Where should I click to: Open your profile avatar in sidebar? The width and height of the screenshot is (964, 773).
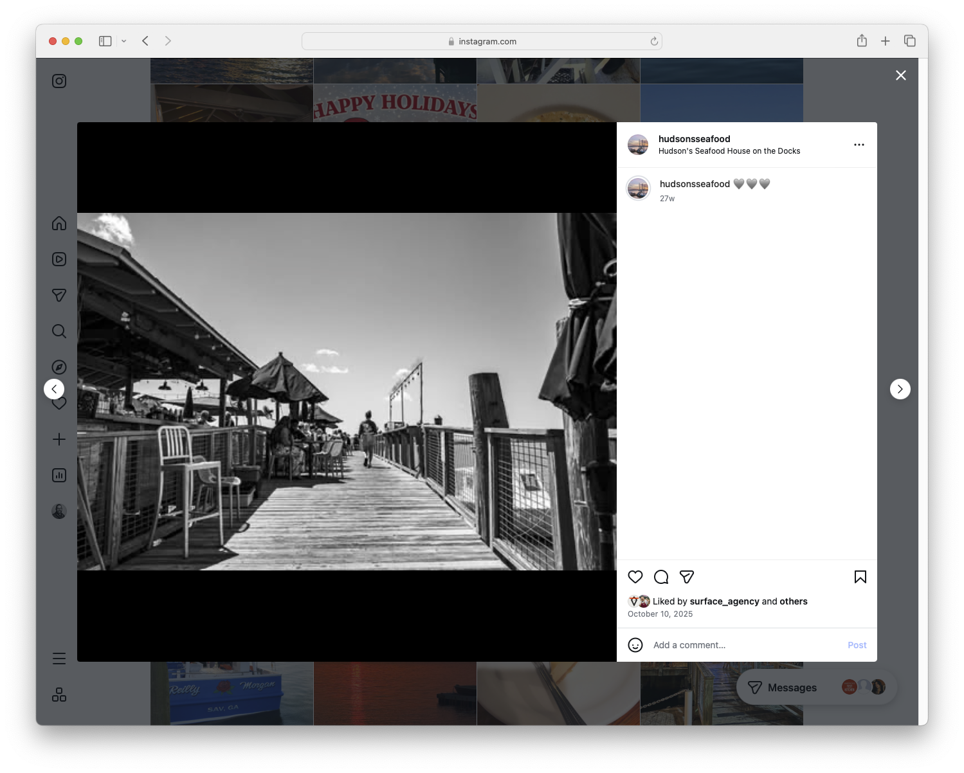point(59,511)
